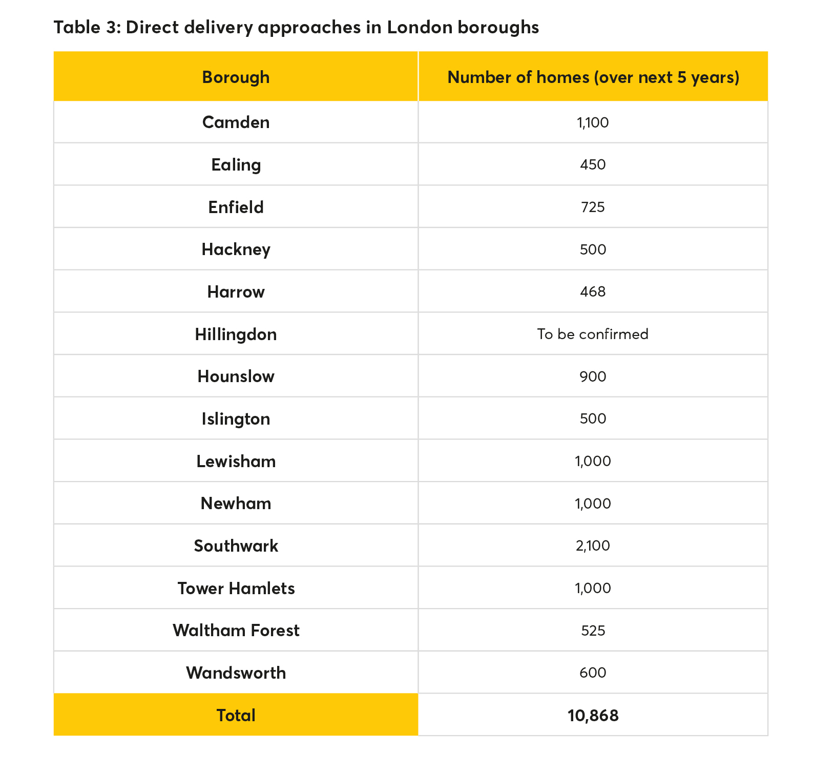Click the Waltham Forest row label
Viewport: 814px width, 775px height.
236,631
